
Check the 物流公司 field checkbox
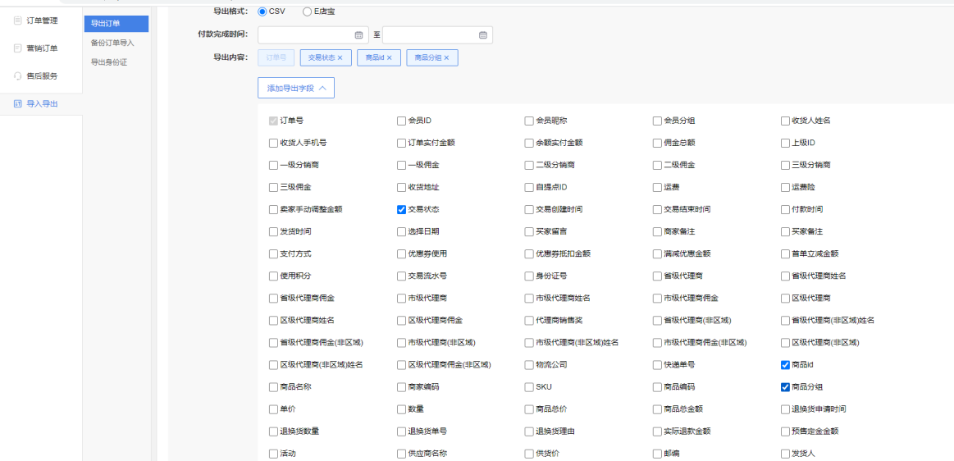529,365
